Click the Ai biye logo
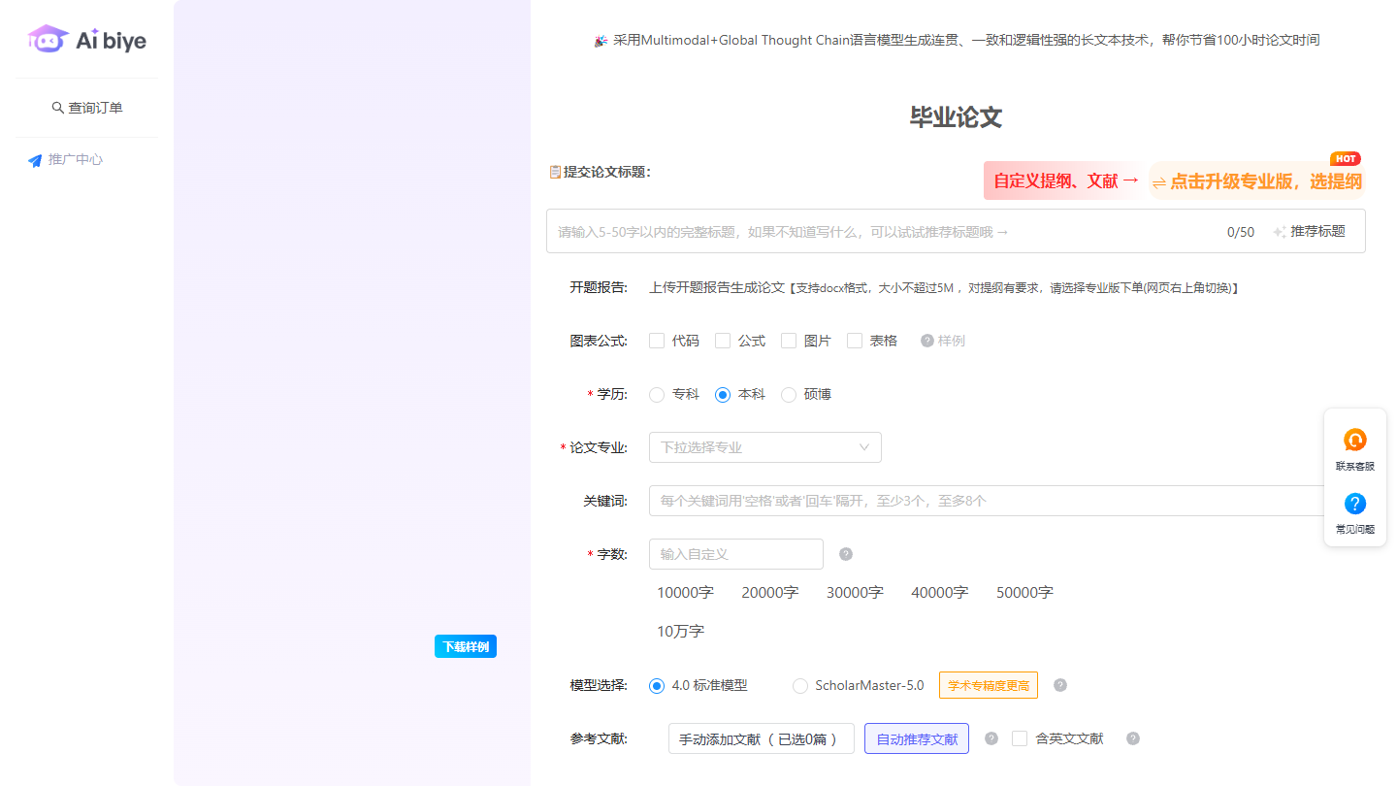 click(87, 40)
